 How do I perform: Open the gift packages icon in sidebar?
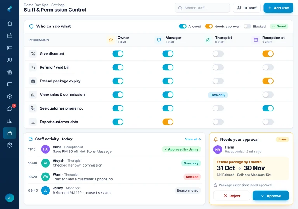[10, 72]
